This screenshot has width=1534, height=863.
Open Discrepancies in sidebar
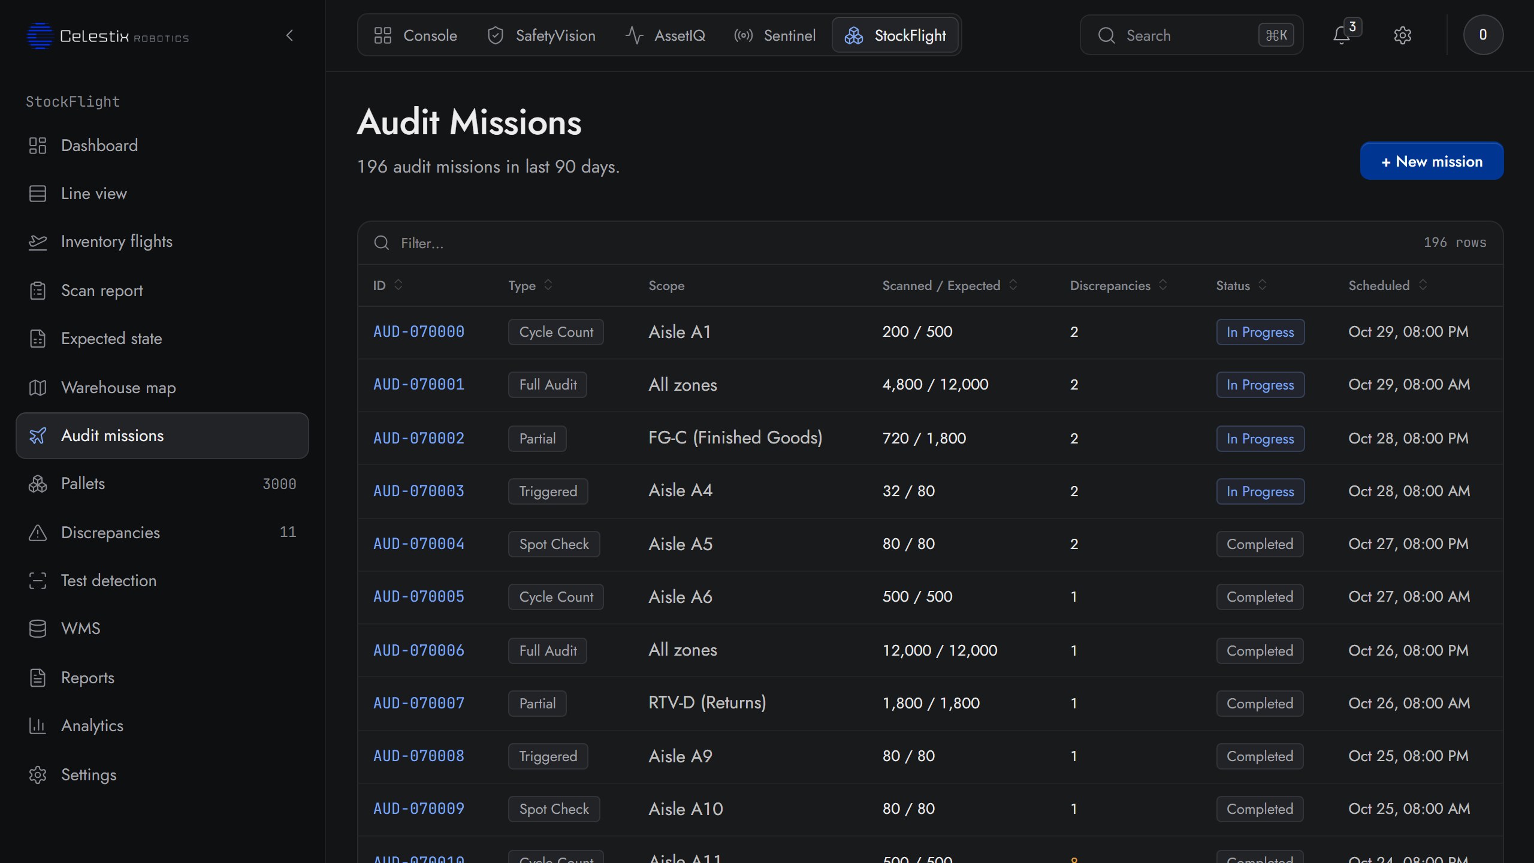tap(162, 533)
